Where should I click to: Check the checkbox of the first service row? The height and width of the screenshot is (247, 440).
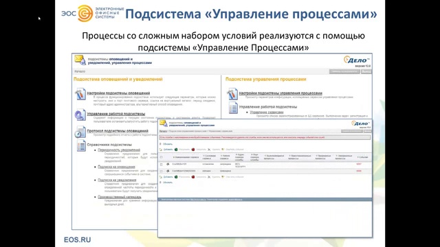coord(162,165)
